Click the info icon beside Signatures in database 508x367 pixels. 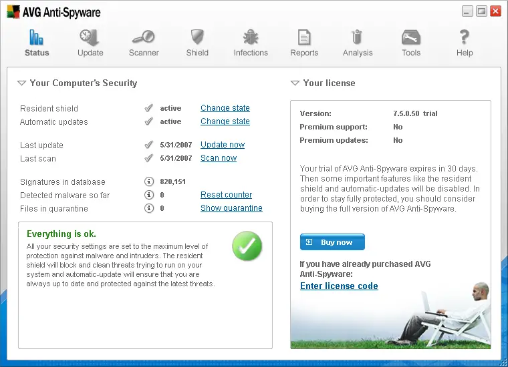click(x=149, y=181)
